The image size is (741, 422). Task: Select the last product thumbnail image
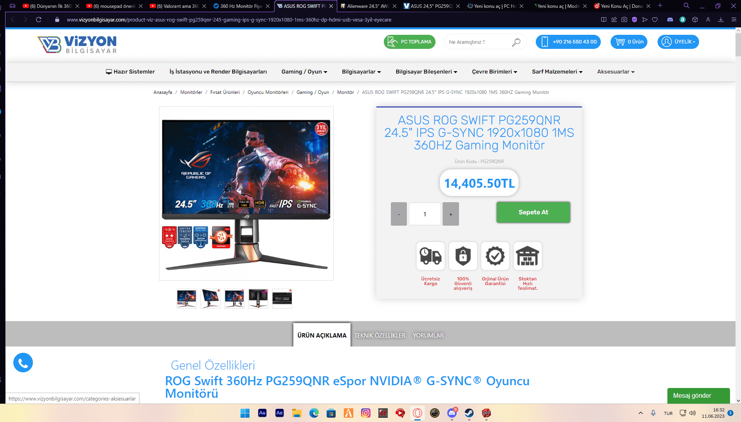(x=282, y=299)
